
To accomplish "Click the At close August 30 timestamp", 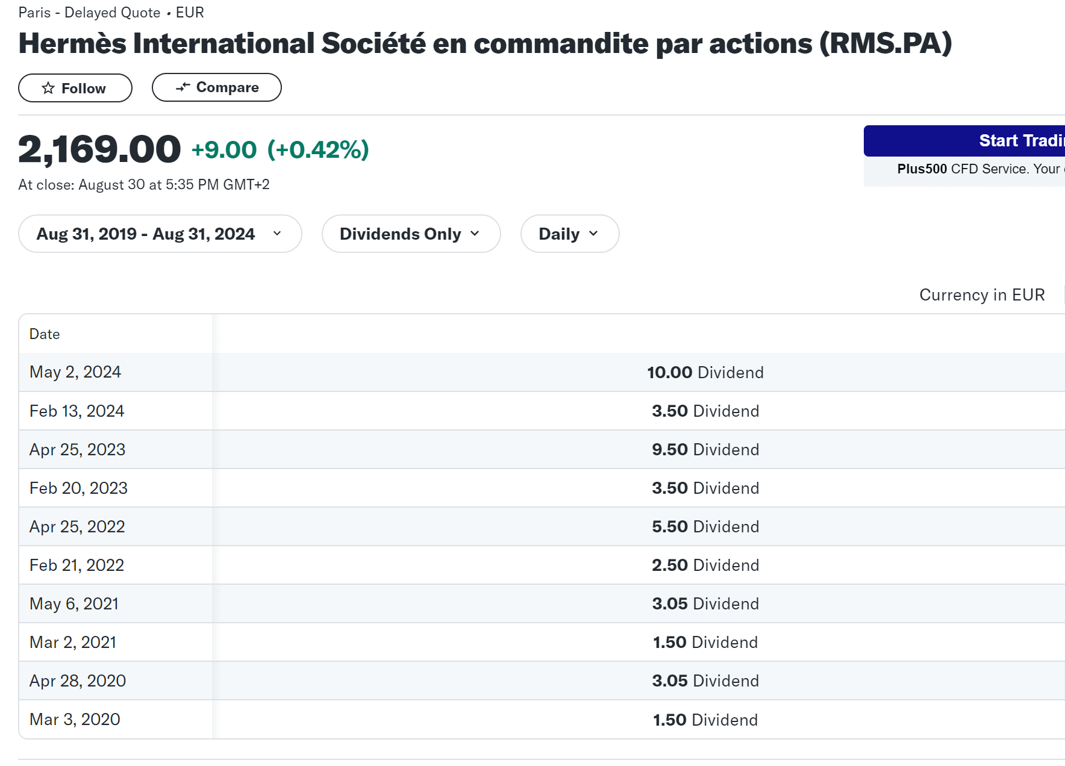I will click(x=144, y=185).
